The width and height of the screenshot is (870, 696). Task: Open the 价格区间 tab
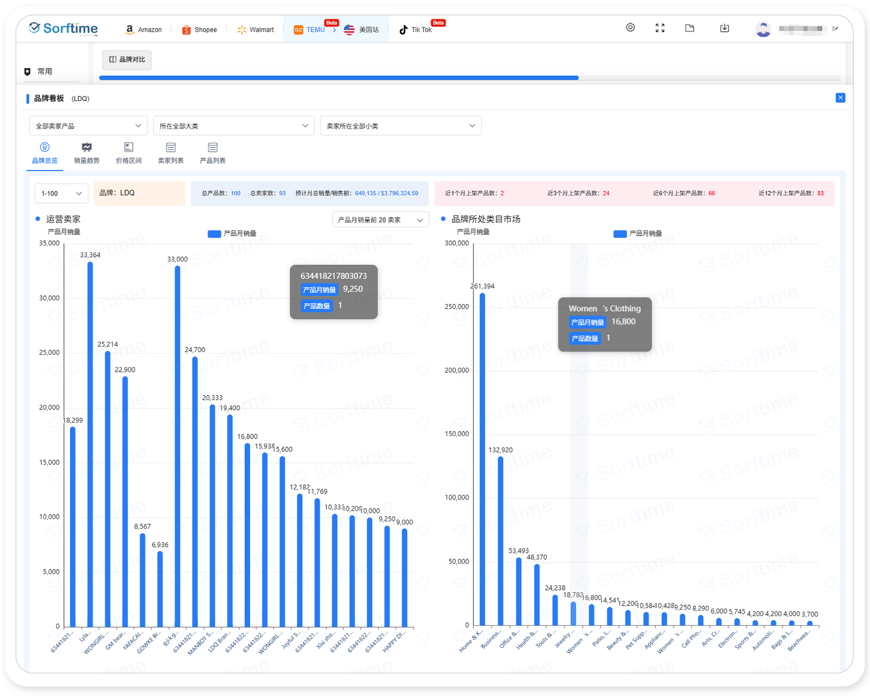tap(129, 153)
